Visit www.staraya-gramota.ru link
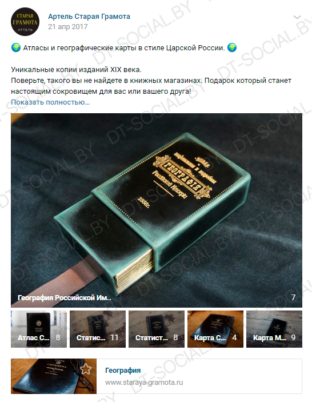 point(144,383)
